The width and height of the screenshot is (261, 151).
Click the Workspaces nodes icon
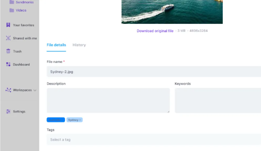click(x=8, y=90)
